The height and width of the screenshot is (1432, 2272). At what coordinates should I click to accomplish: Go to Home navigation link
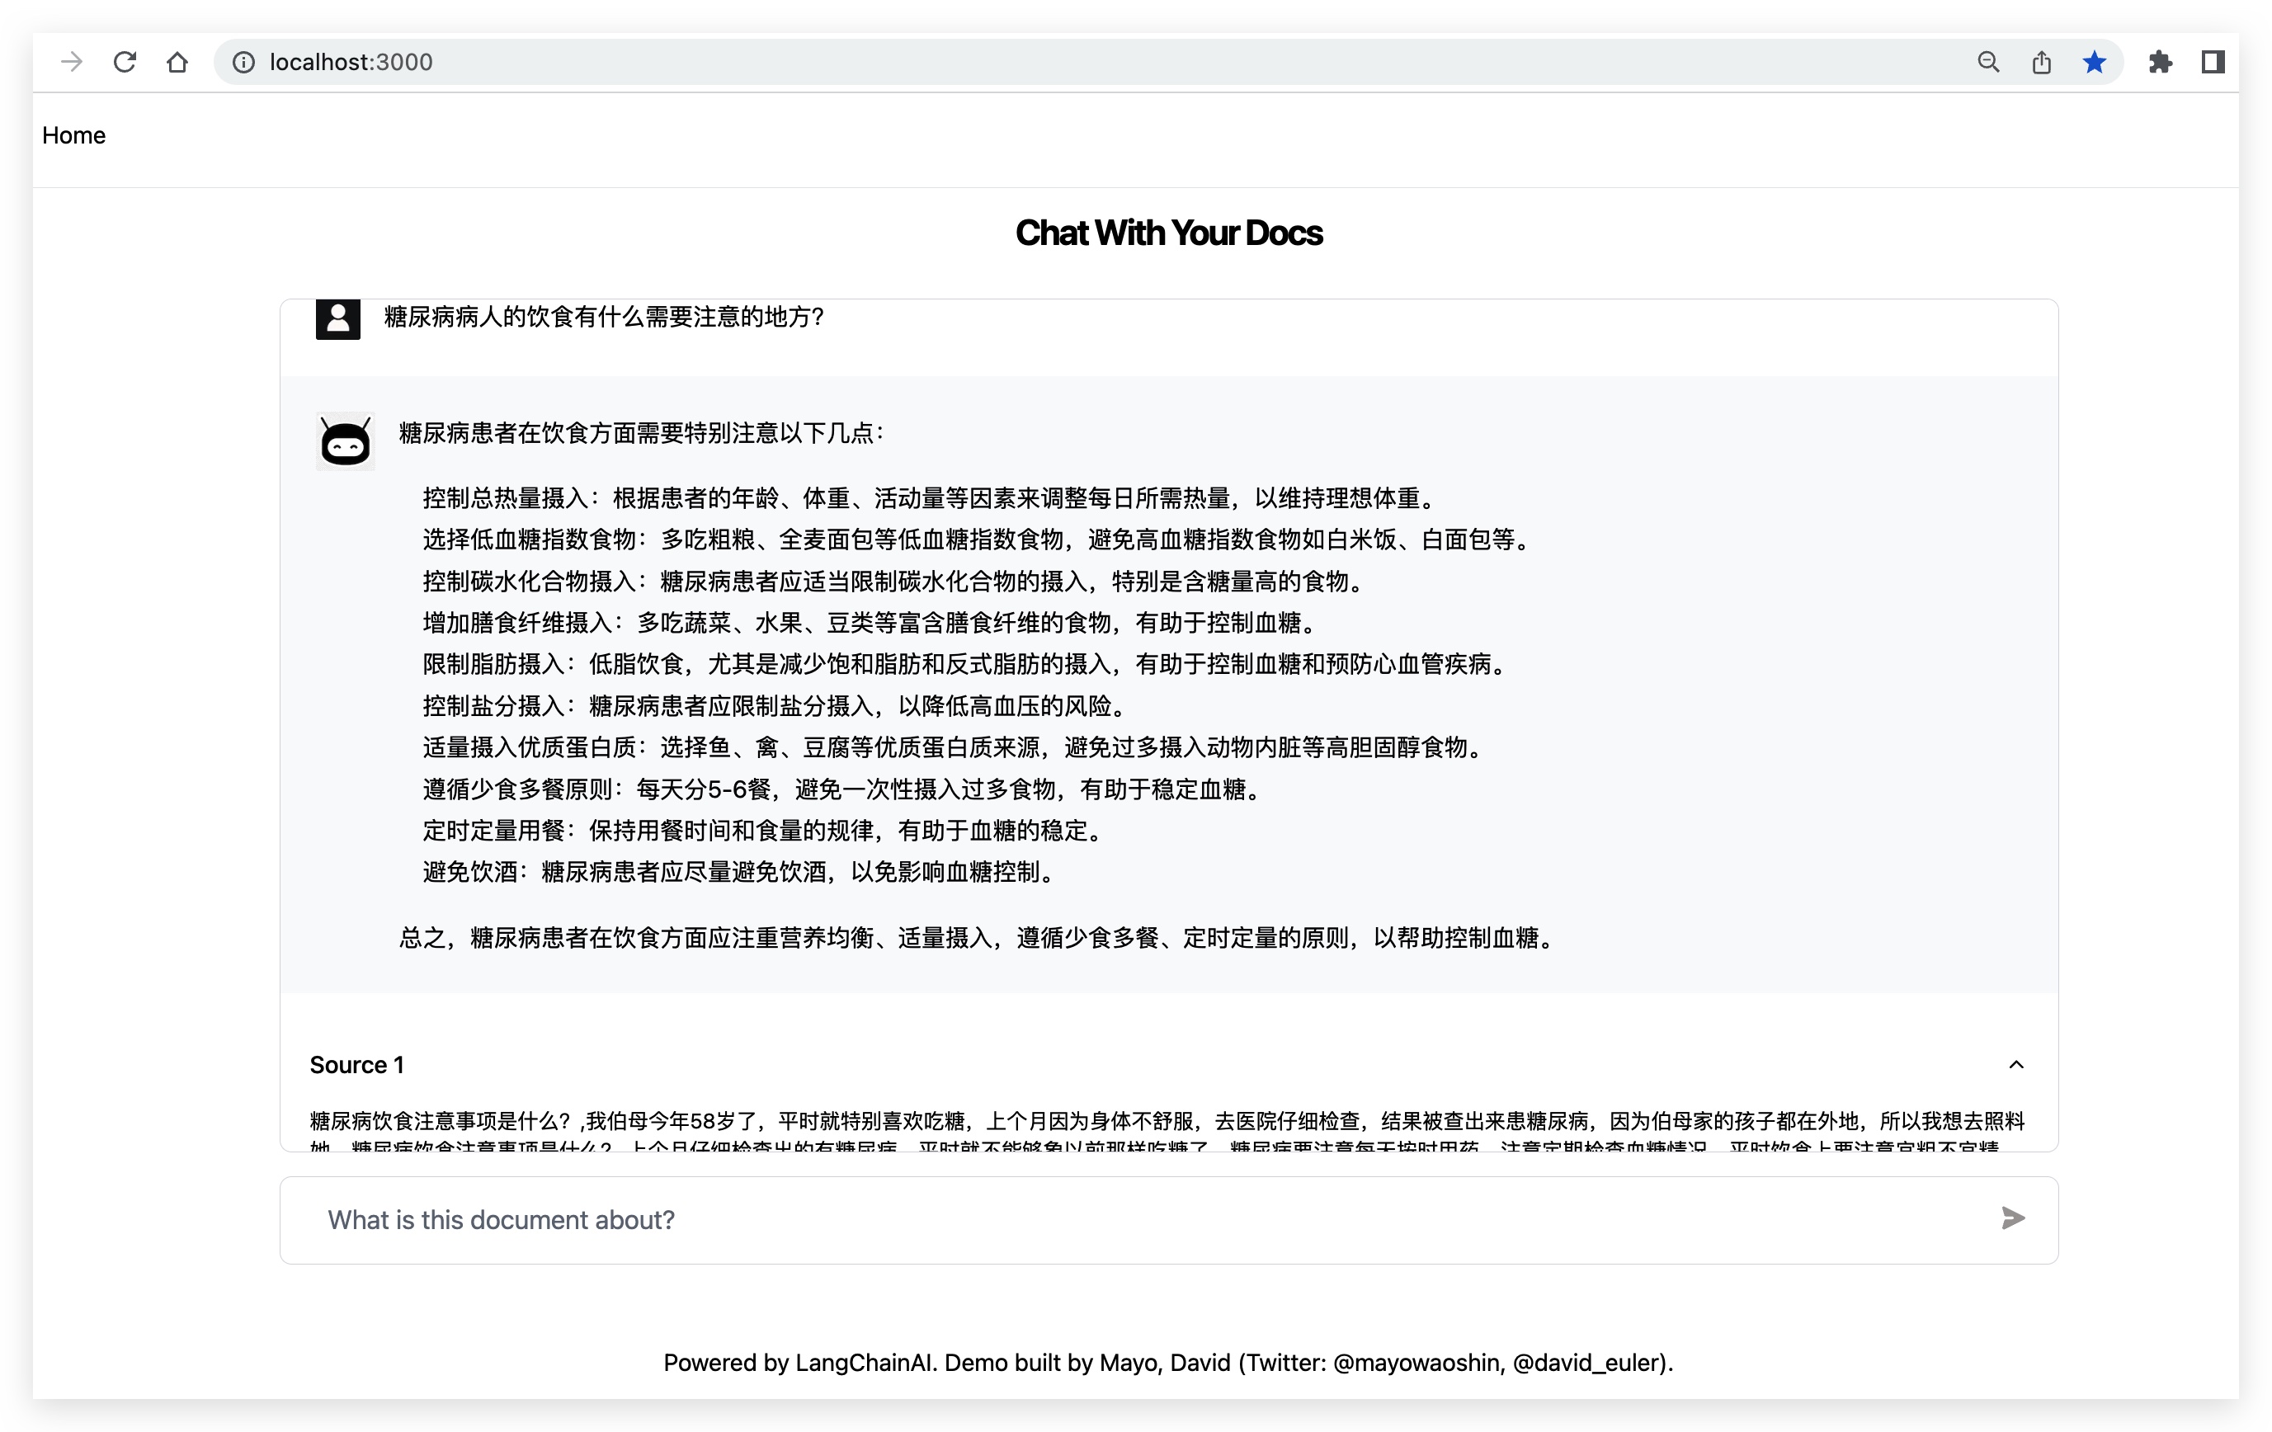[73, 135]
